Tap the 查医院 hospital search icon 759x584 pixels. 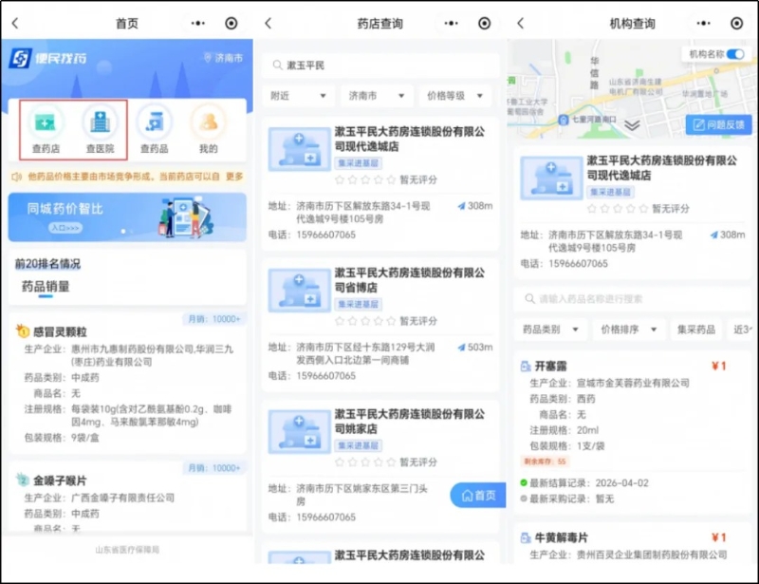point(99,122)
